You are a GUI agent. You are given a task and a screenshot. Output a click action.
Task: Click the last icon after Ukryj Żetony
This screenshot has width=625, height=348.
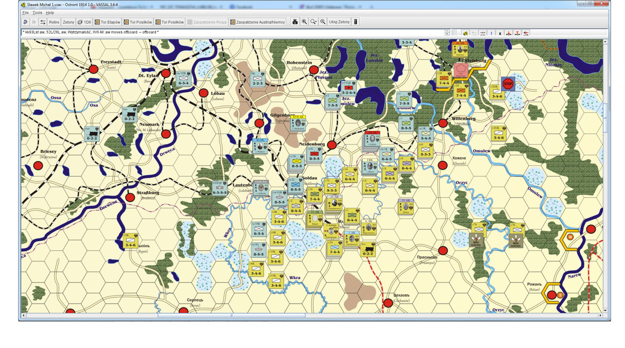pyautogui.click(x=355, y=22)
